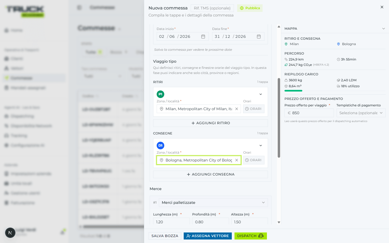Screen dimensions: 389x243
Task: Click the form scrollbar up arrow
Action: point(279,27)
